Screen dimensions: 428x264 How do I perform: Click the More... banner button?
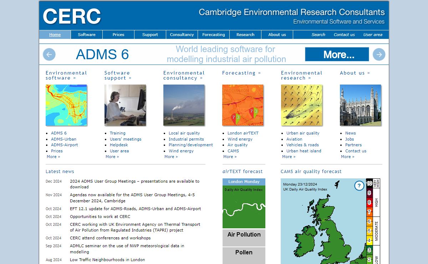[337, 54]
